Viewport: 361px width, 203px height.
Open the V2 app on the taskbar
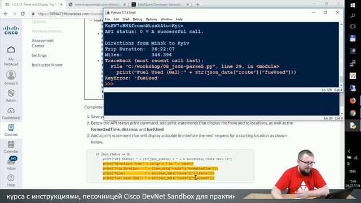point(353,76)
